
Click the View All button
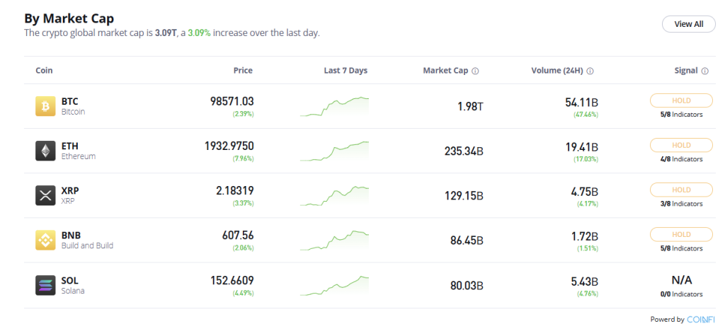[688, 24]
